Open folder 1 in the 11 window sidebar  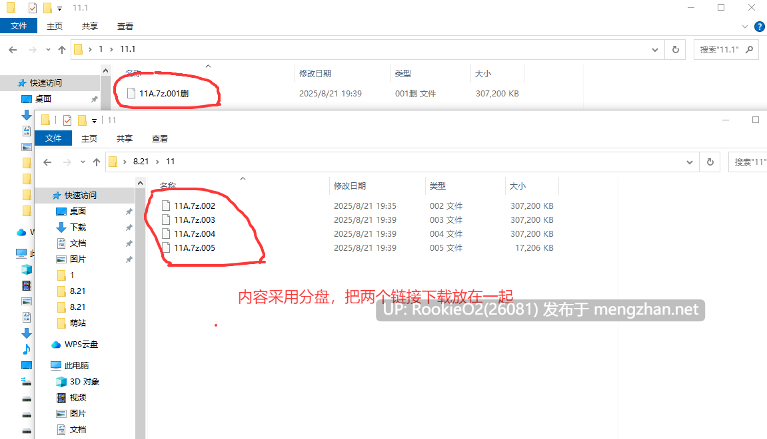pos(72,275)
